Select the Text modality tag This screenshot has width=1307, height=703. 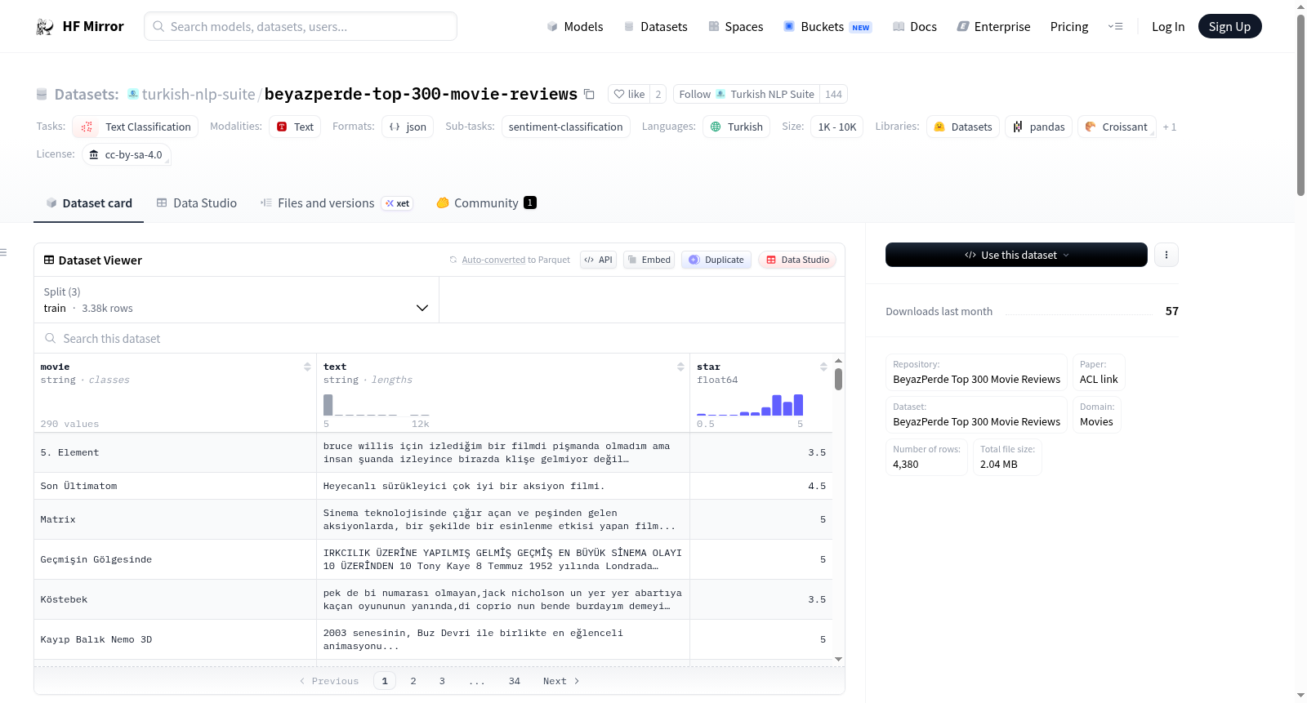click(x=295, y=127)
